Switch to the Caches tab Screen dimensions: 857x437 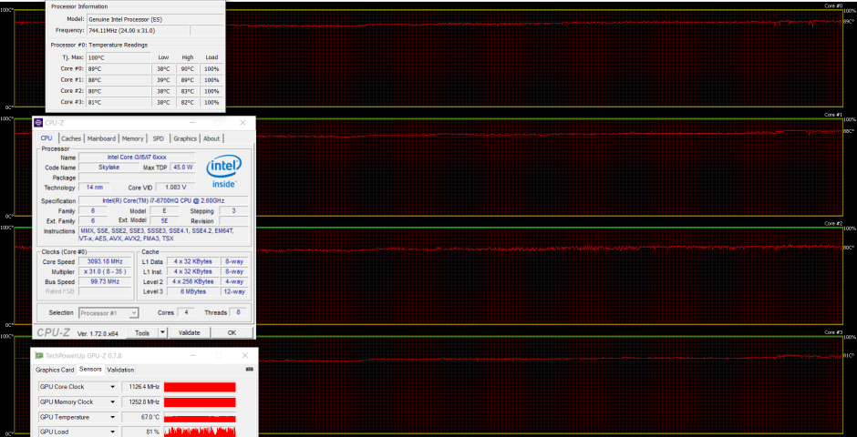pyautogui.click(x=71, y=138)
